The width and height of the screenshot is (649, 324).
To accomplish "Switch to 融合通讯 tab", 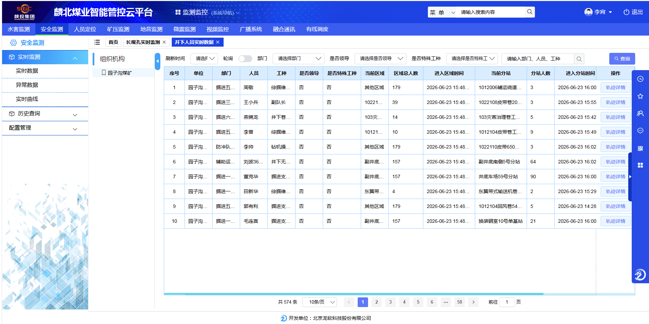I will point(284,29).
